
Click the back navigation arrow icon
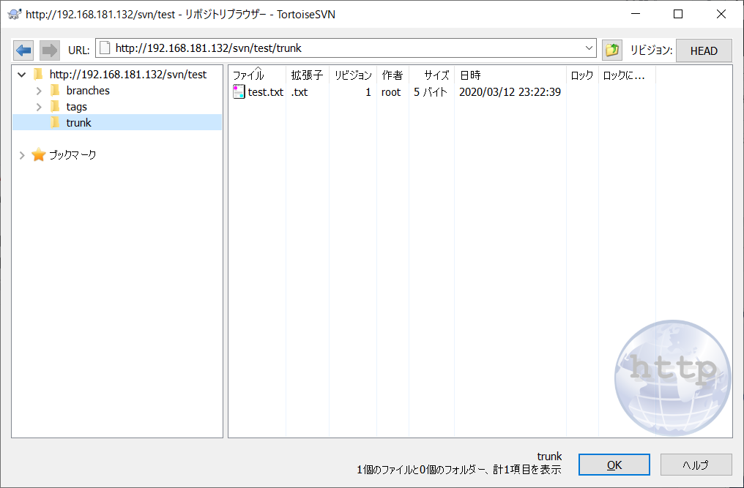tap(23, 50)
